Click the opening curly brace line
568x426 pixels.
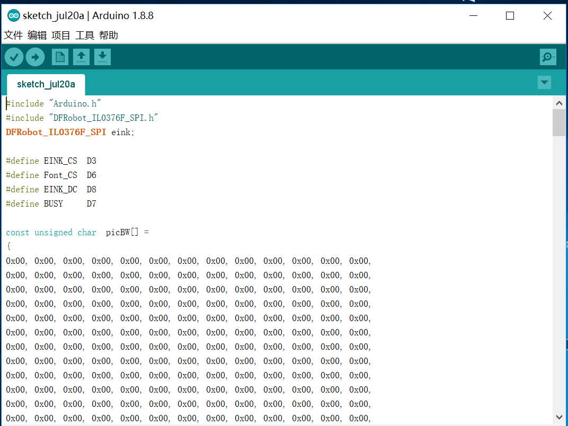click(8, 246)
